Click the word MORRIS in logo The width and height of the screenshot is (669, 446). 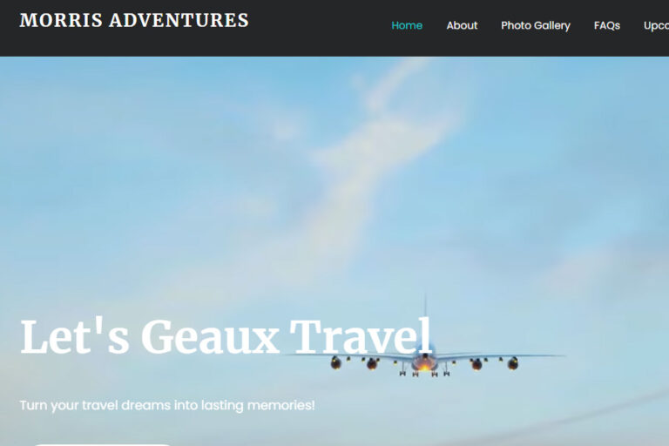click(x=61, y=21)
